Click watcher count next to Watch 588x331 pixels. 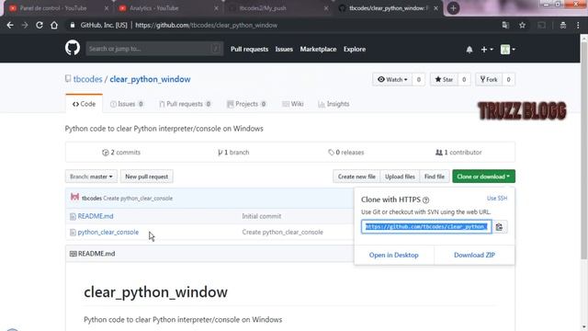tap(419, 79)
